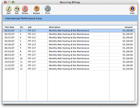Select the 03/27/07 post date cell

tap(10, 38)
